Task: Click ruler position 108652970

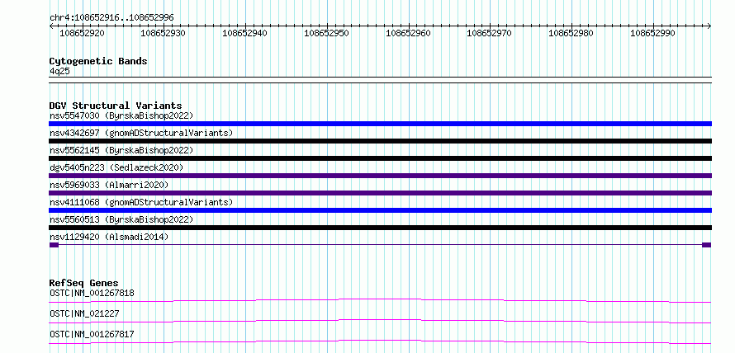Action: tap(490, 33)
